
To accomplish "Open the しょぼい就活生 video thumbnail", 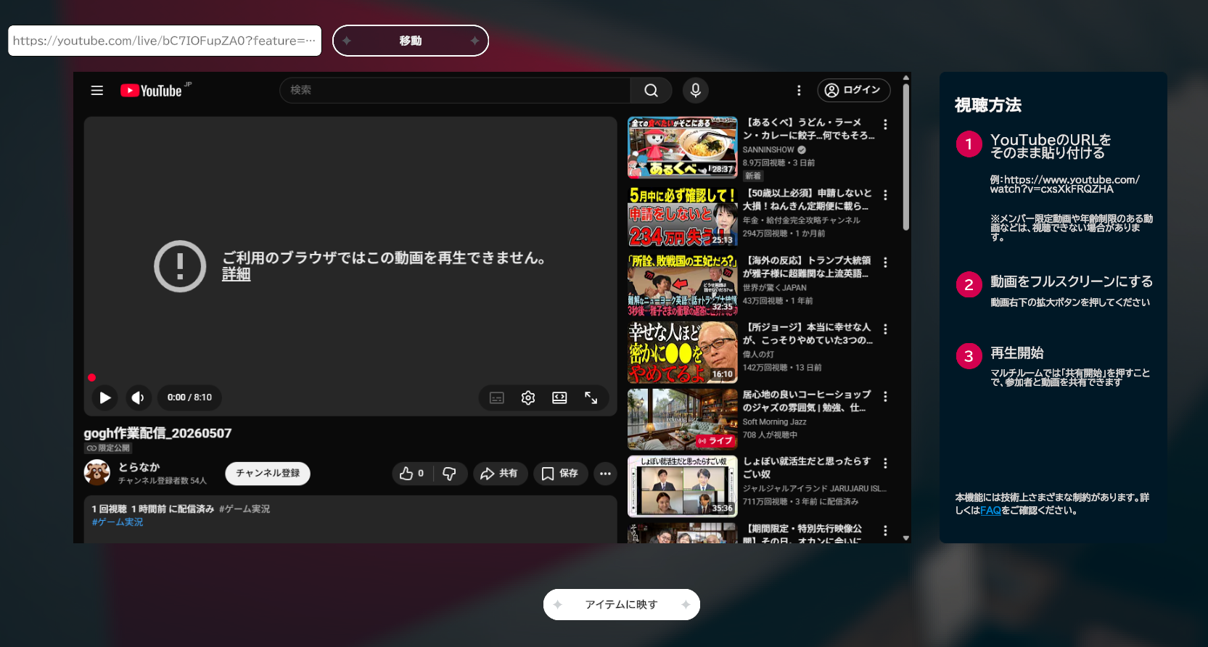I will click(682, 486).
